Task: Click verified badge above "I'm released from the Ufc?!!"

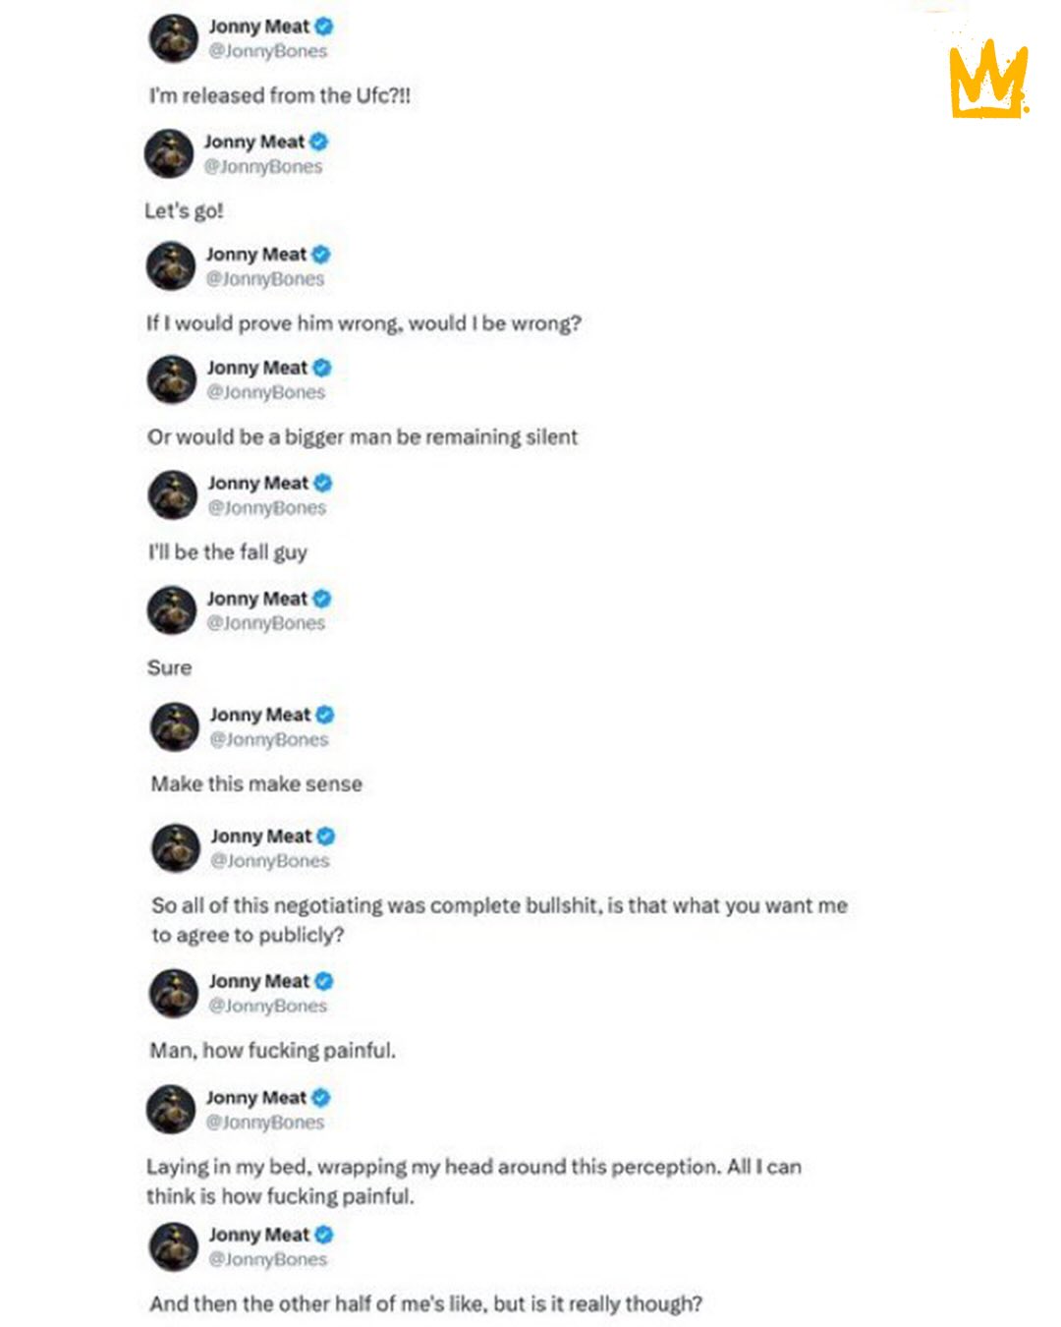Action: tap(323, 27)
